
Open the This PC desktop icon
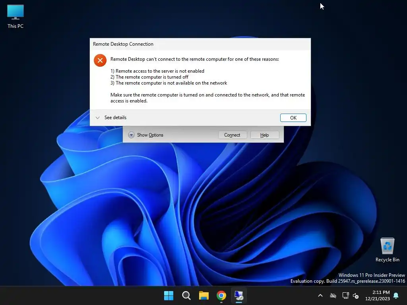(16, 17)
